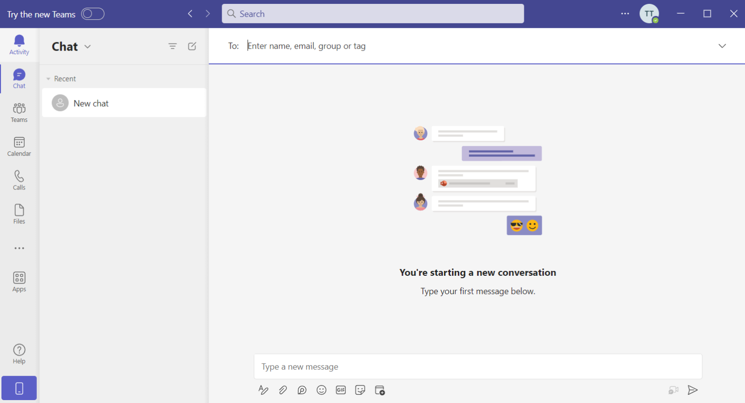Select the New chat conversation

pyautogui.click(x=124, y=103)
